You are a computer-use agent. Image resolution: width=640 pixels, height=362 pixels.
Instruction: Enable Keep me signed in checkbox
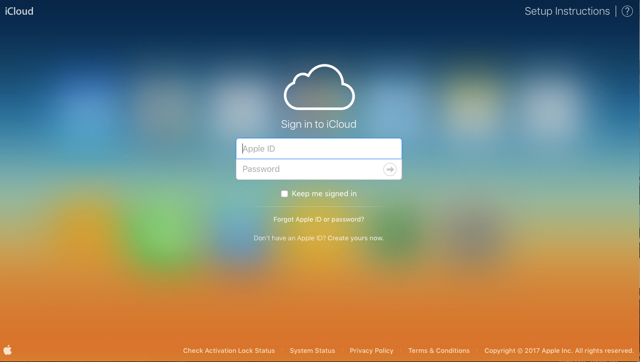(x=285, y=194)
